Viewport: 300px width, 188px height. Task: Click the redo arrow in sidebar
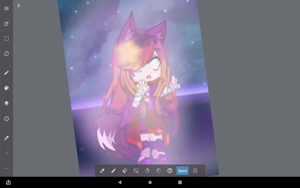coord(7,153)
